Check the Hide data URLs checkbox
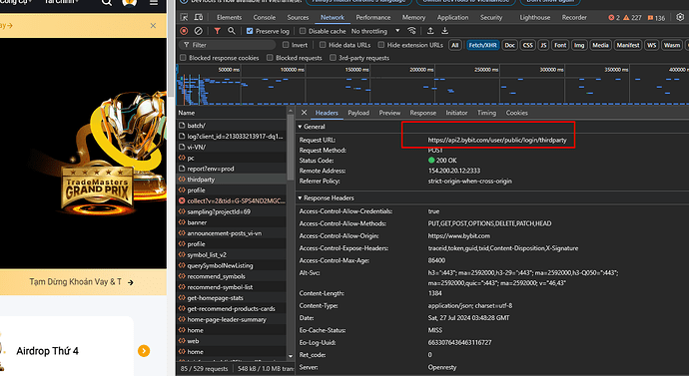689x376 pixels. click(323, 45)
